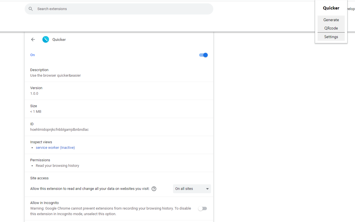This screenshot has width=355, height=222.
Task: Select Generate in the Quicker popup
Action: click(x=331, y=20)
